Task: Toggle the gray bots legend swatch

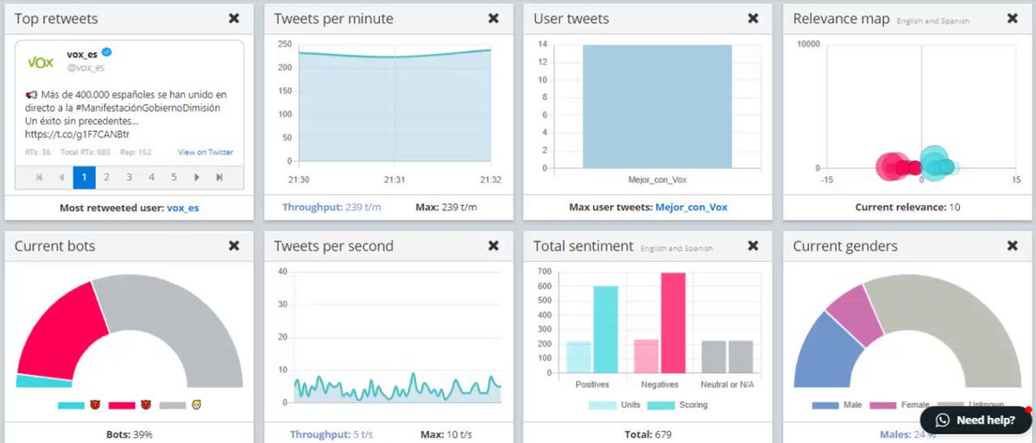Action: [x=173, y=405]
